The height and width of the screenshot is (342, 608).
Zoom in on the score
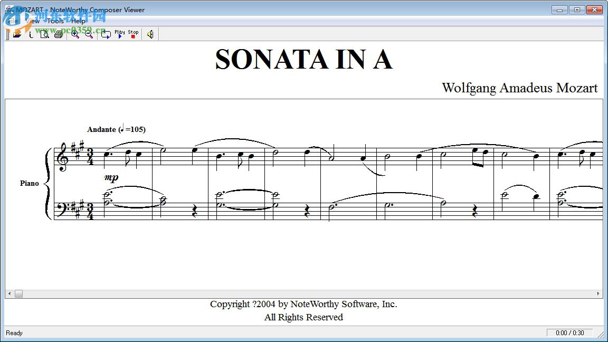click(74, 34)
